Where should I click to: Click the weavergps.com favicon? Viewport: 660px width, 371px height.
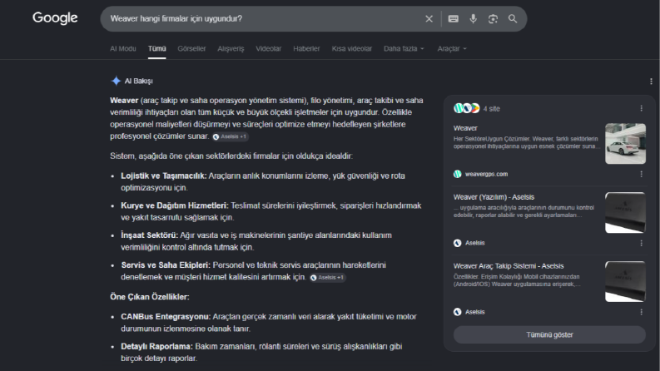tap(458, 174)
